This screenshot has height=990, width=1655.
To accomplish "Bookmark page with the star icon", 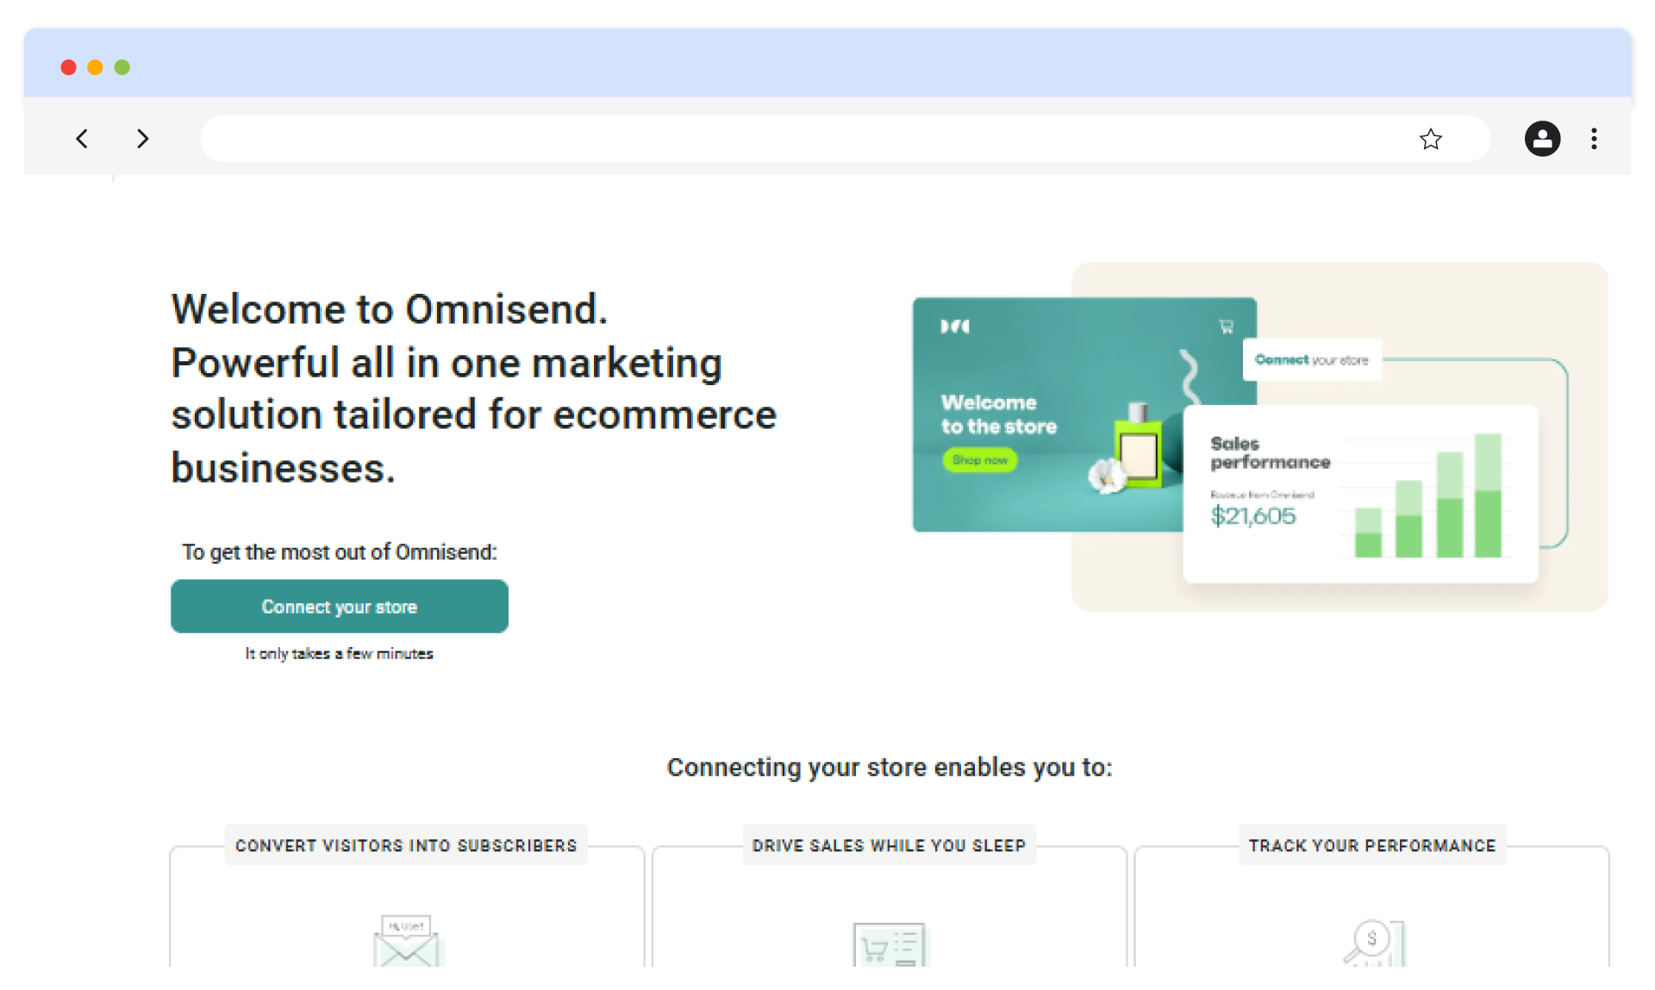I will [1430, 139].
